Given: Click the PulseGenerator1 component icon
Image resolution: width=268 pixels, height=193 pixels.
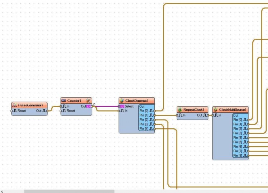Looking at the screenshot, I should (x=15, y=105).
